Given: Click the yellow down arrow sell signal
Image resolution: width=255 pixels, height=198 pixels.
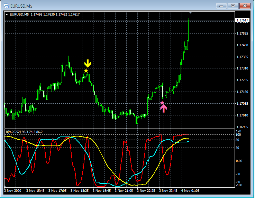Looking at the screenshot, I should tap(88, 63).
